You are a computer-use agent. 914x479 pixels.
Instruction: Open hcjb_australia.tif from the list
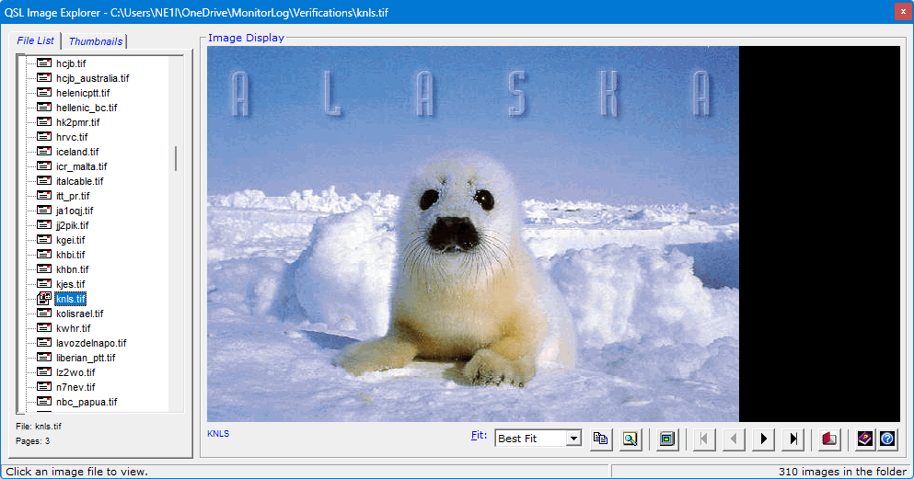[x=92, y=78]
